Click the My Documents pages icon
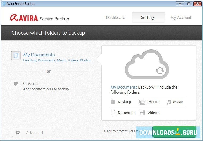Image resolution: width=203 pixels, height=141 pixels. [16, 56]
